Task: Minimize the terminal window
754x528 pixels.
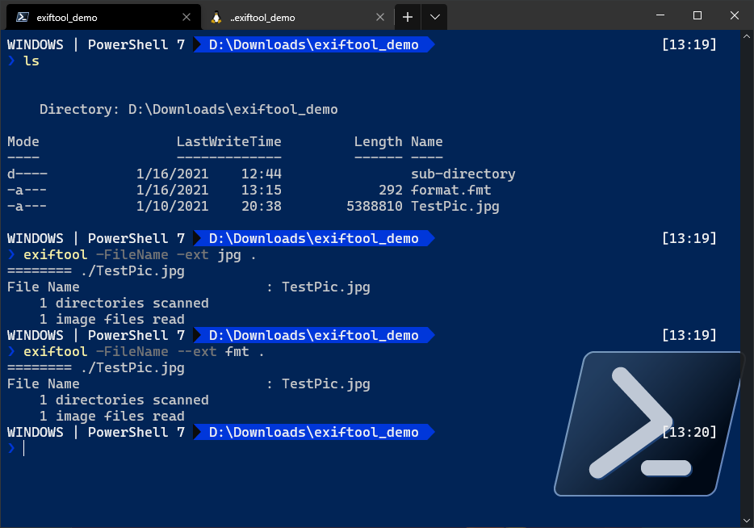Action: (660, 15)
